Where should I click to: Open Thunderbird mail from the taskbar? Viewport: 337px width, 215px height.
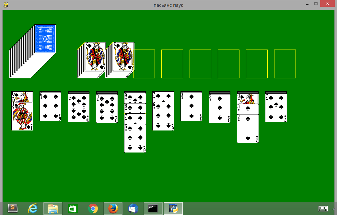click(x=133, y=209)
